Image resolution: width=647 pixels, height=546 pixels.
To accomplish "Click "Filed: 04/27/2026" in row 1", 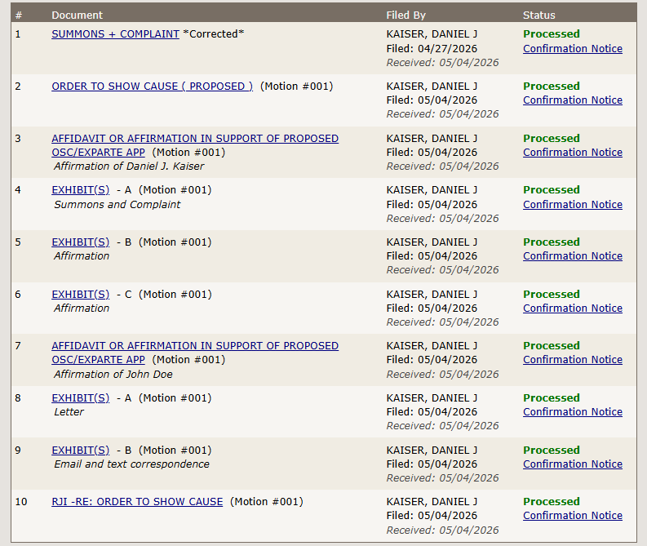I will pos(432,49).
